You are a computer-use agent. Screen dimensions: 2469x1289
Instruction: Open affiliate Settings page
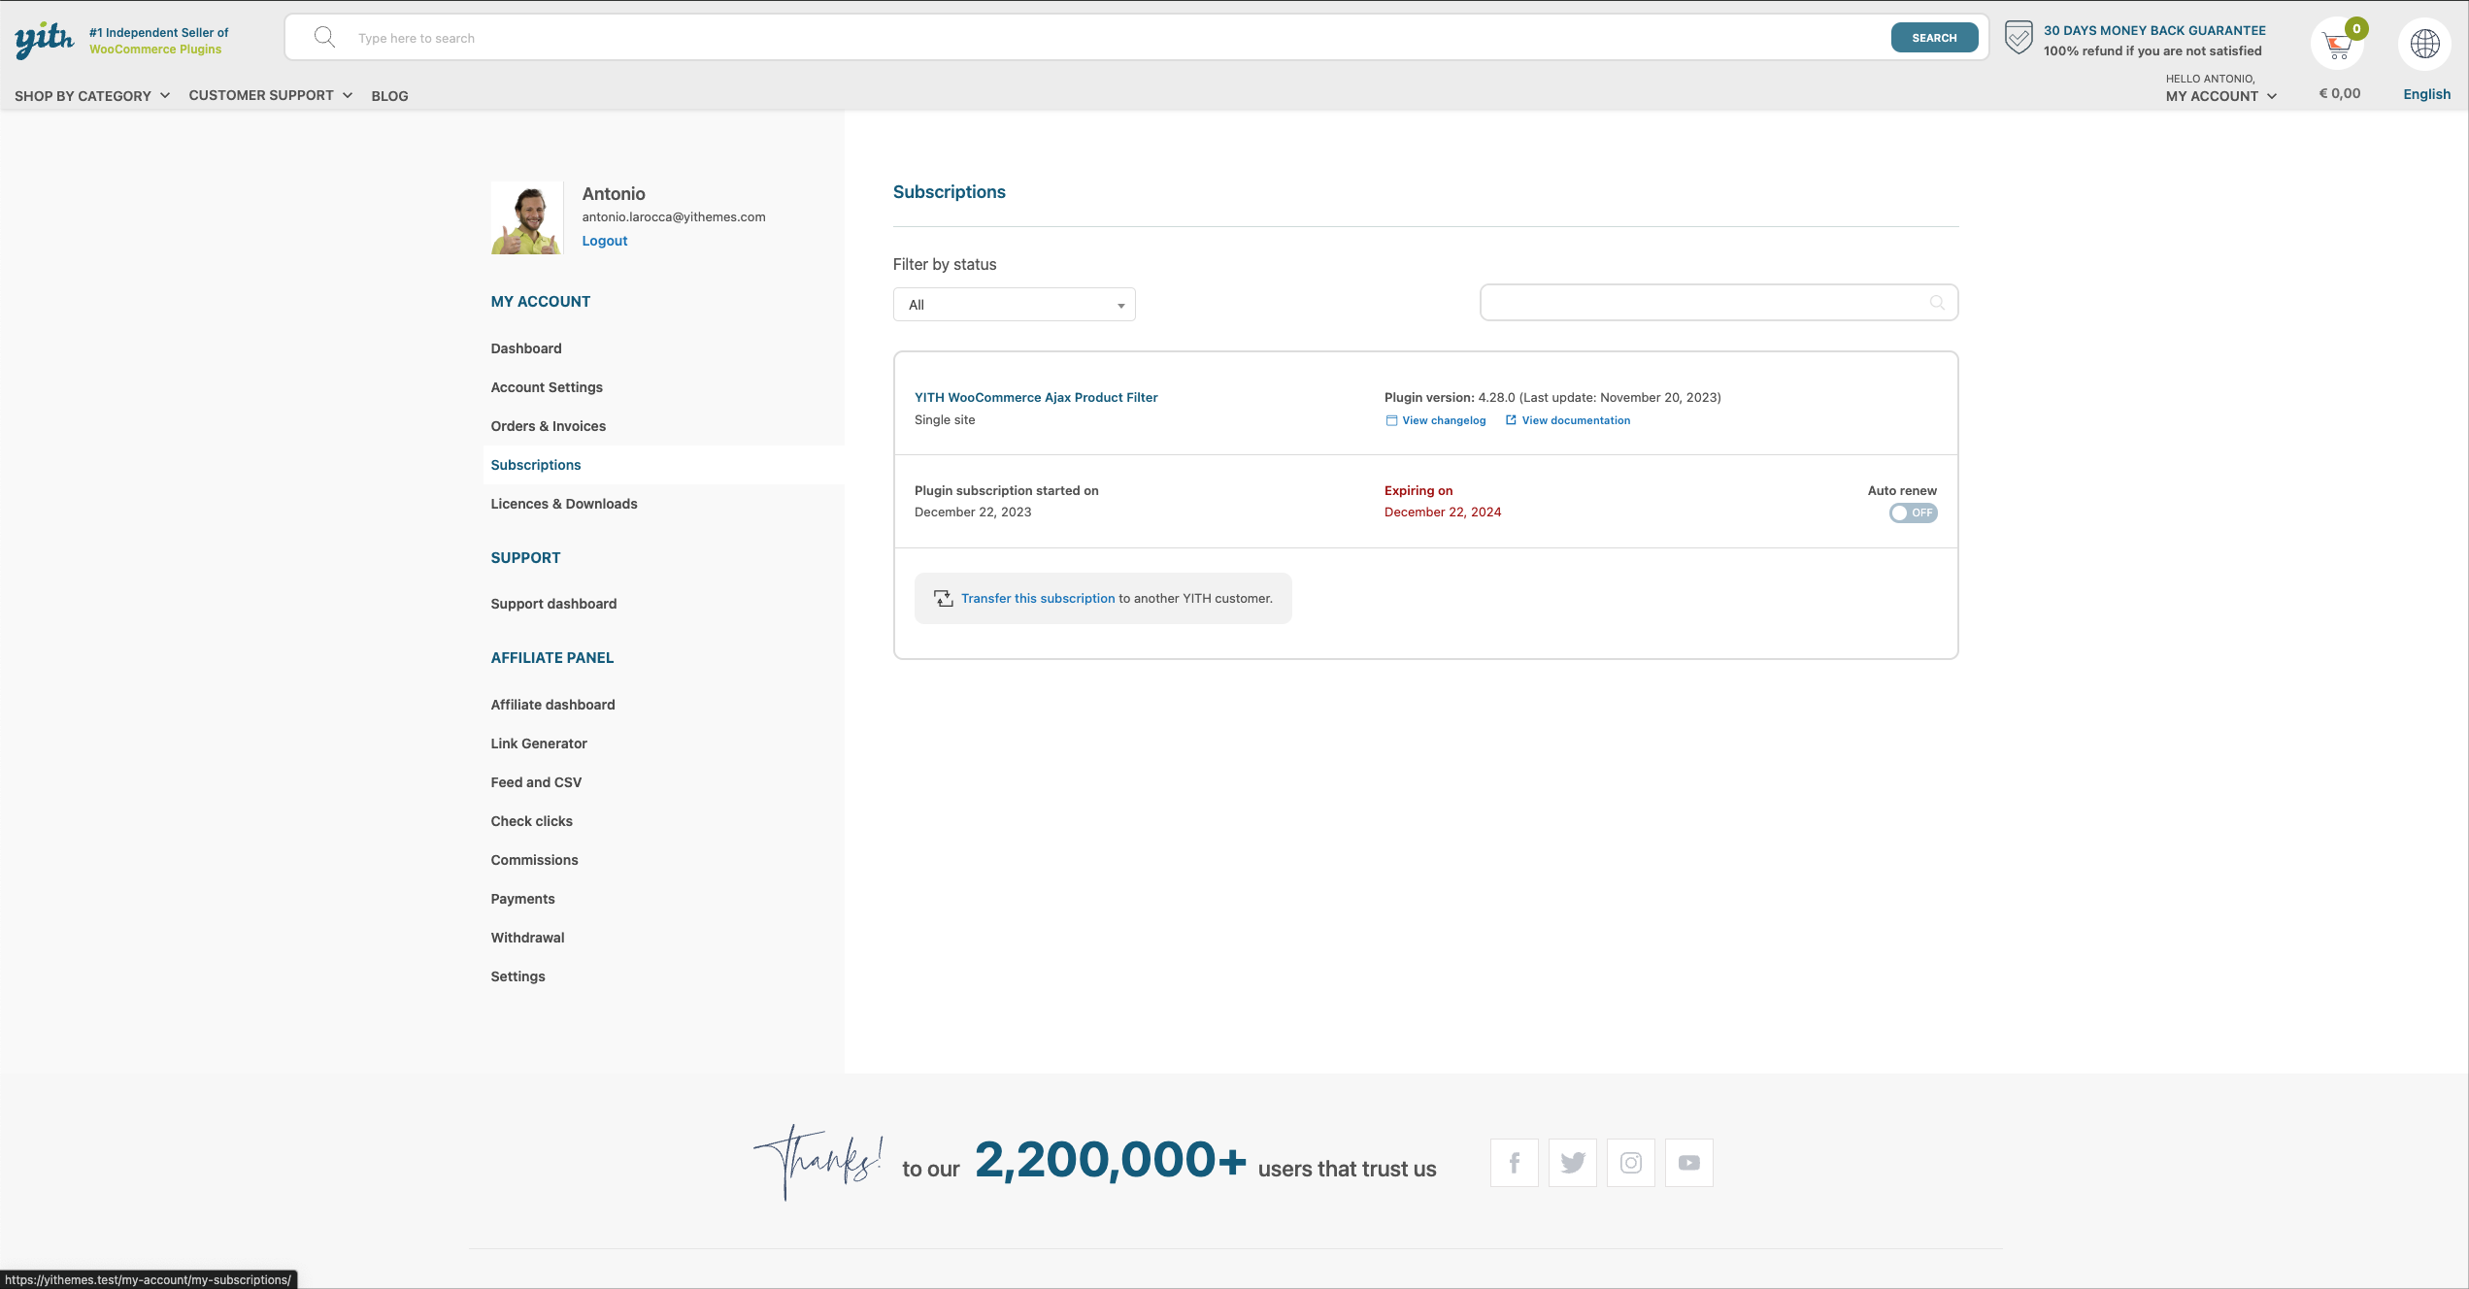517,976
